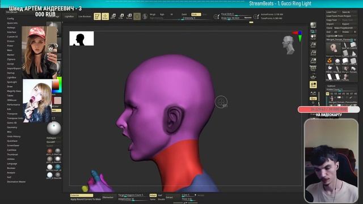
Task: Expand the QuickSave section
Action: pos(12,141)
